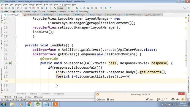Click the Save All toolbar icon
Image resolution: width=190 pixels, height=107 pixels.
pos(5,8)
